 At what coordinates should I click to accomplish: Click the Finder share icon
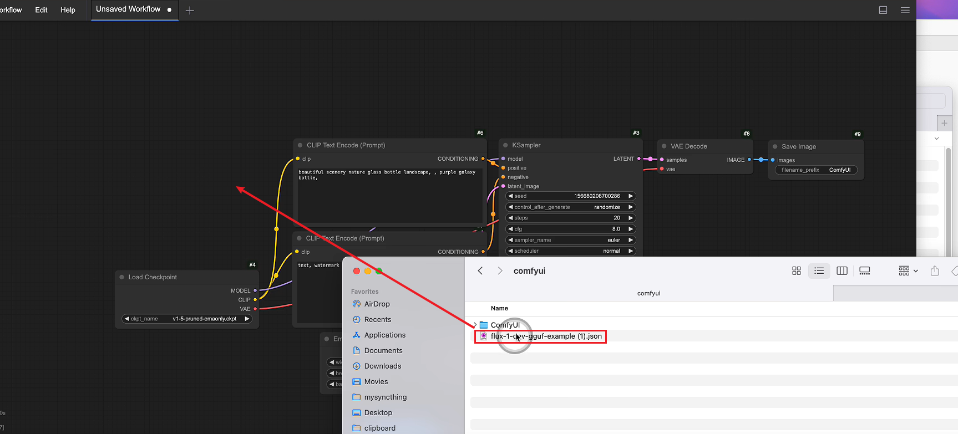(935, 271)
